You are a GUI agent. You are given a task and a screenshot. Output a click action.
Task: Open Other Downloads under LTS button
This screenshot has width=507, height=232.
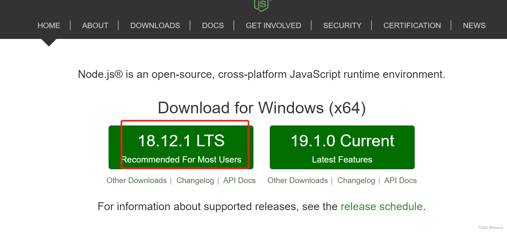[137, 180]
